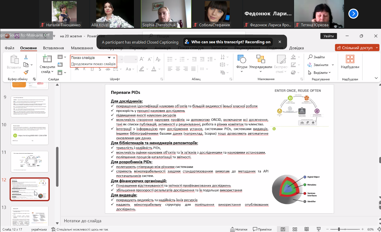Click the Cut scissors icon

pyautogui.click(x=26, y=57)
